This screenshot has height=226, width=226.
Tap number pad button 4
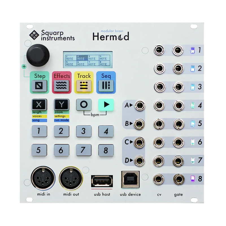coord(106,131)
